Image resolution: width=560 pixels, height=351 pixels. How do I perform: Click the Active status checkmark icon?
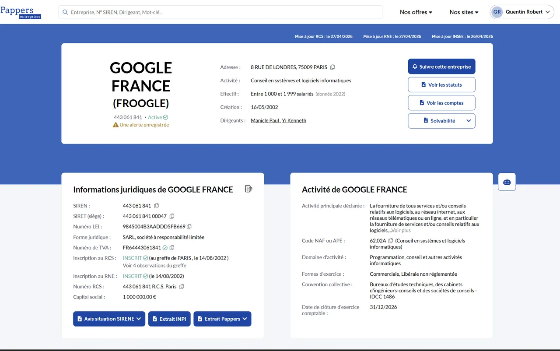click(x=165, y=117)
